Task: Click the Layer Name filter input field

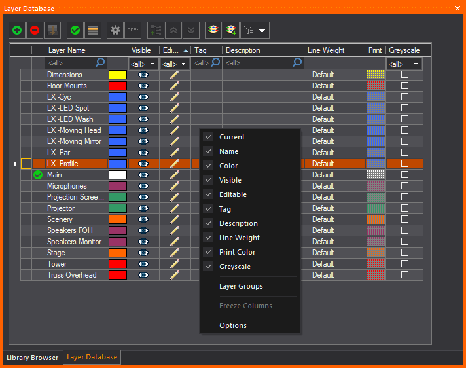Action: (71, 63)
